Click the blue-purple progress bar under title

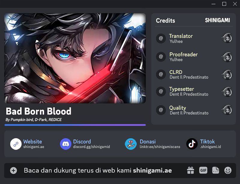(x=75, y=125)
